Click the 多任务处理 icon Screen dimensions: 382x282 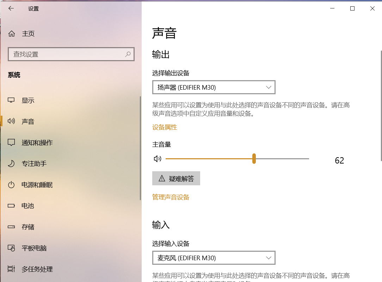11,269
